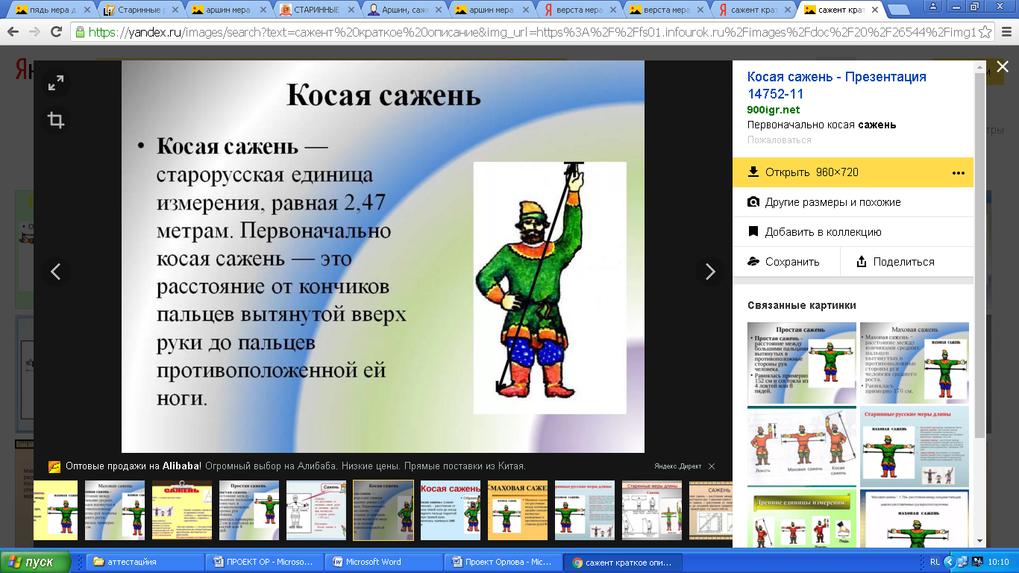Screen dimensions: 1019x573
Task: Select the highlighted 'Косая сажень' filmstrip thumbnail
Action: (x=383, y=510)
